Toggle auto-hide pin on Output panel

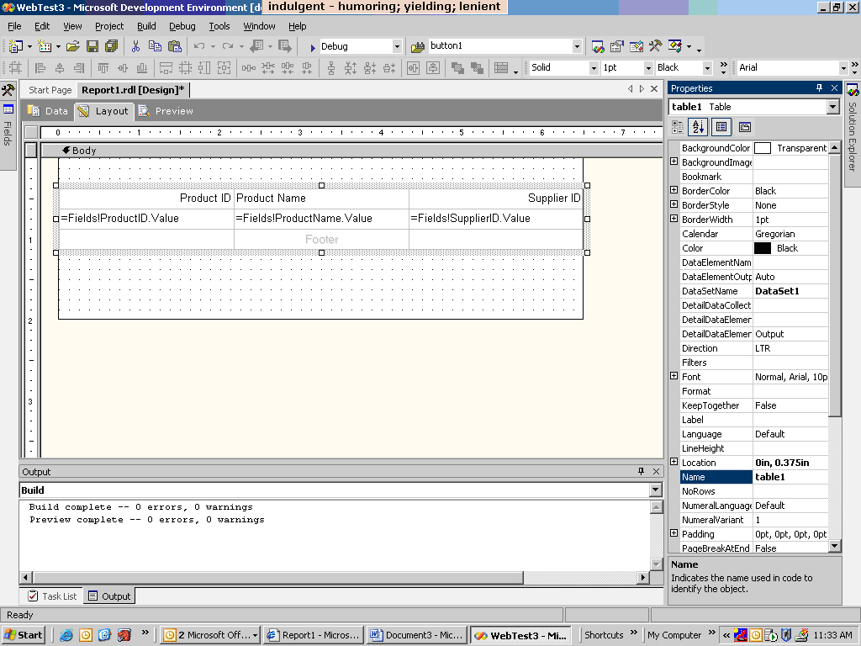click(x=641, y=471)
